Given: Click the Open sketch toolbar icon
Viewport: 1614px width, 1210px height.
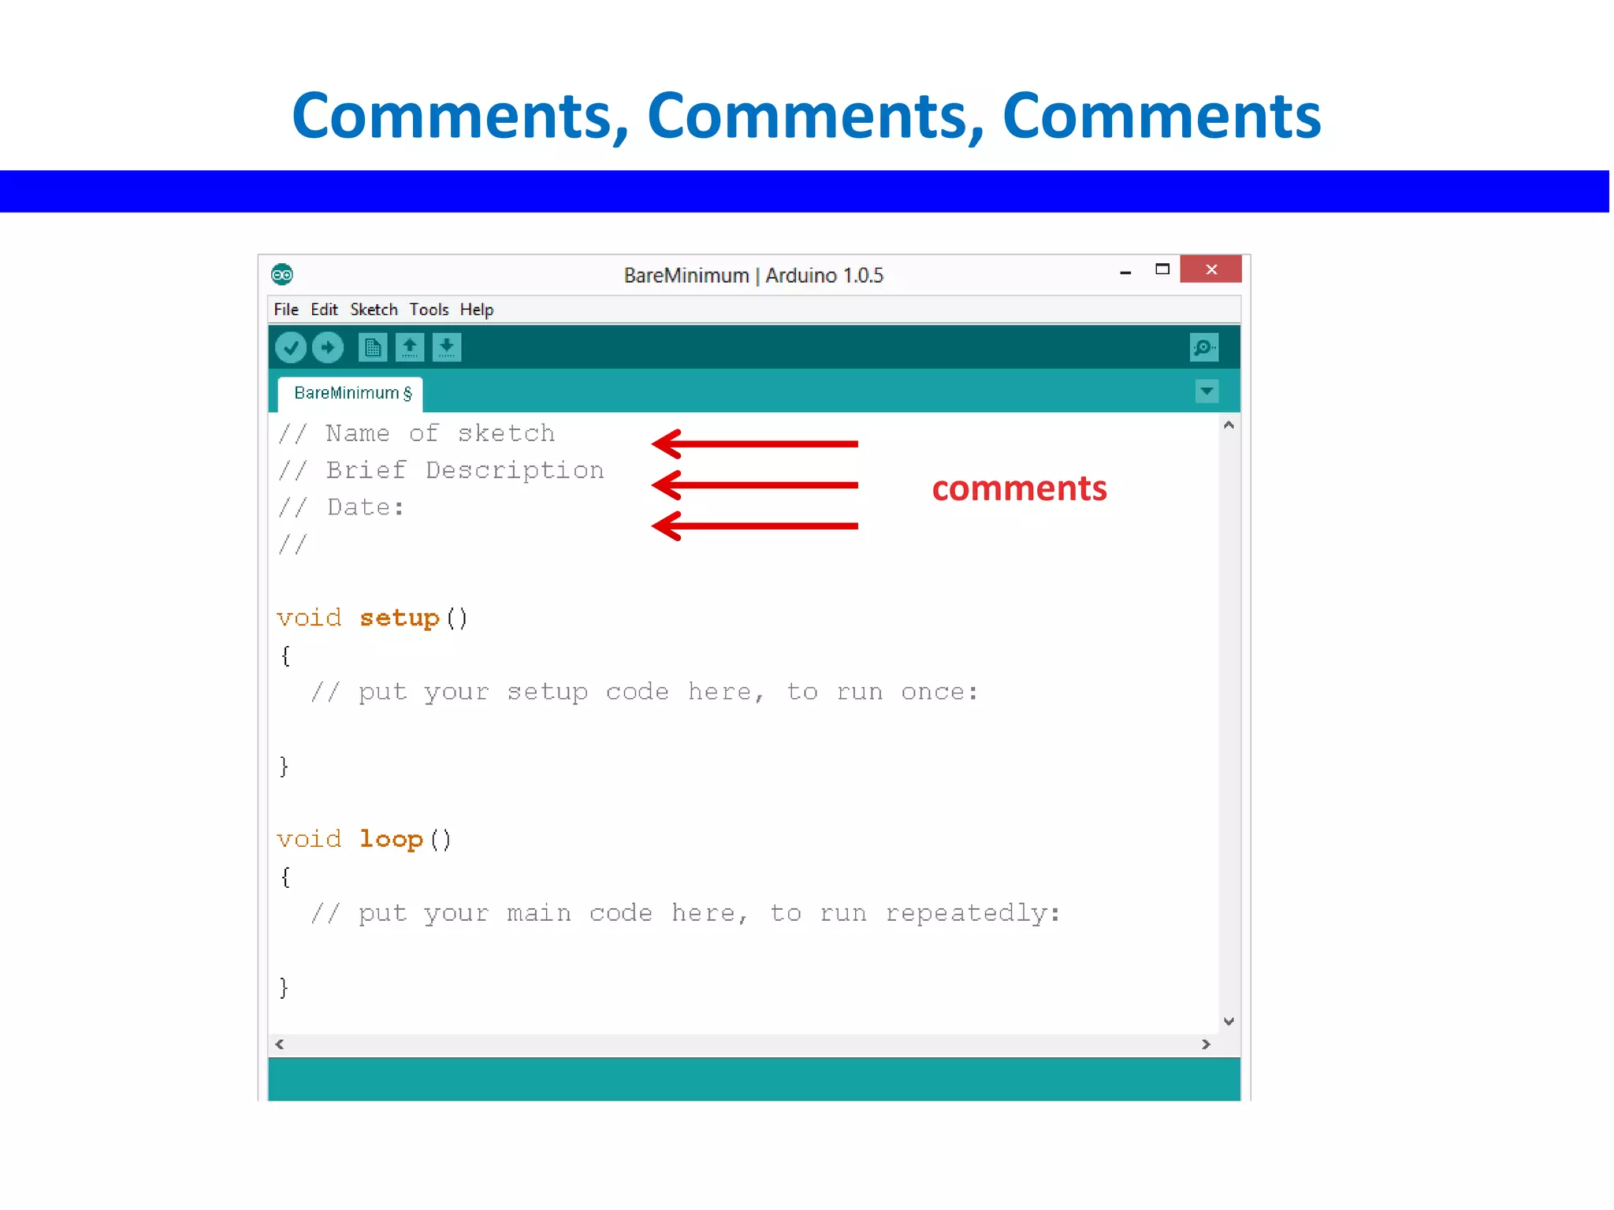Looking at the screenshot, I should 409,347.
